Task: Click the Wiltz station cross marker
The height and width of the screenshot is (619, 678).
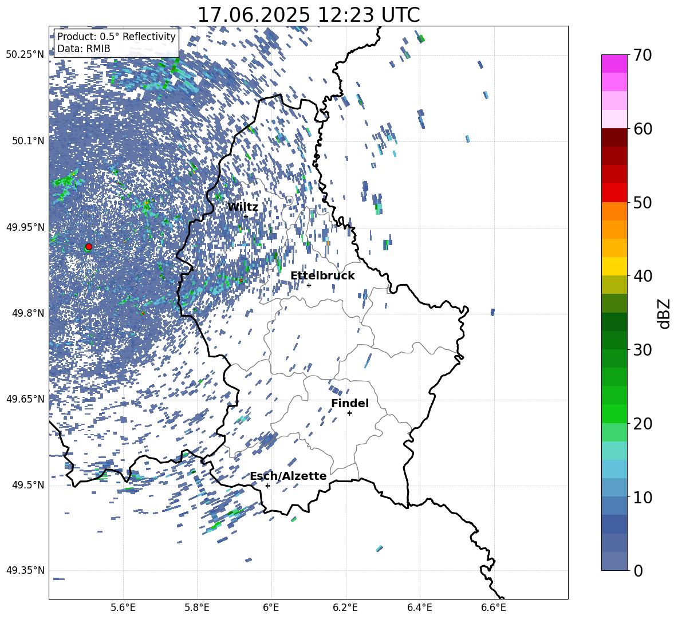Action: 246,216
